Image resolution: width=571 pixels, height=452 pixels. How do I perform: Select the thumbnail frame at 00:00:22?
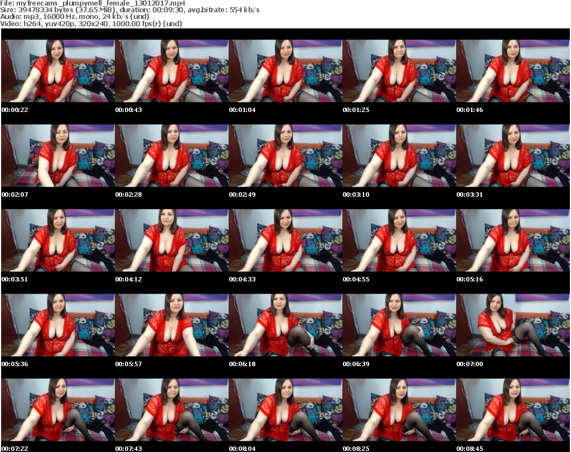58,71
